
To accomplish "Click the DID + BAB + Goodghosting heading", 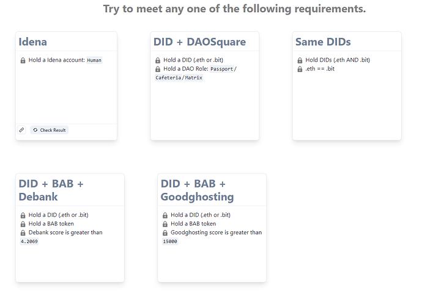I will coord(198,190).
